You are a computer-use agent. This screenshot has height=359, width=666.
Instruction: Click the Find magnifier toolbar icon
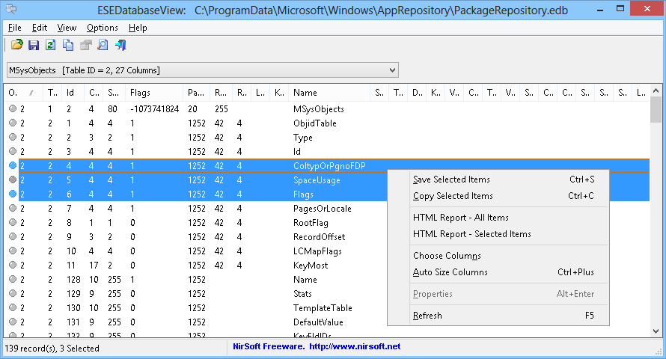pyautogui.click(x=103, y=45)
